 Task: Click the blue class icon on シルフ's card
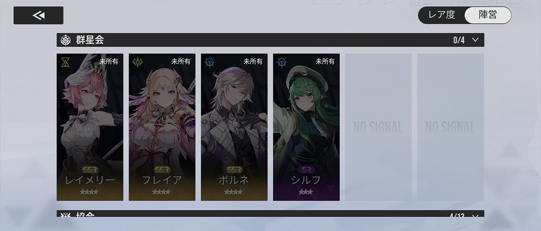tap(282, 62)
